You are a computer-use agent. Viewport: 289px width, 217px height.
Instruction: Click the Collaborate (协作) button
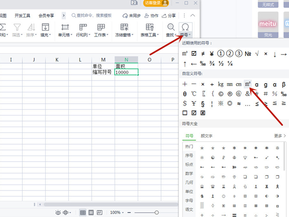tap(151, 15)
